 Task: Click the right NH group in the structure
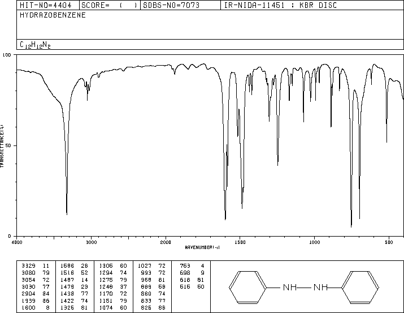pyautogui.click(x=320, y=287)
